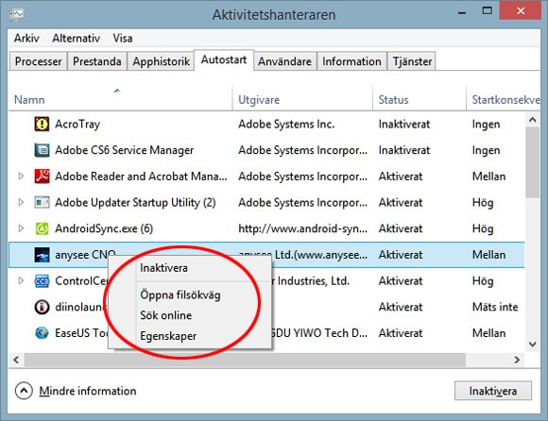Select the Adobe CS6 Service Manager name
The image size is (548, 421).
pos(124,150)
